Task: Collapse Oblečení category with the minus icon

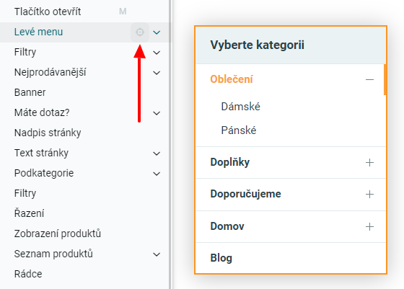Action: [369, 79]
